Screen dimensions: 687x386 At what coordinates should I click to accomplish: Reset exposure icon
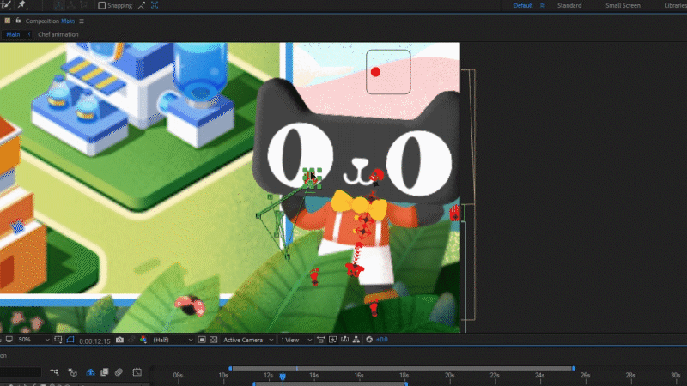coord(369,340)
